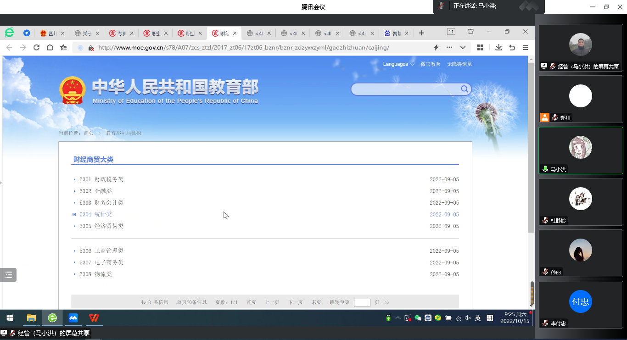Show hidden system tray icons
Screen dimensions: 627x340
coord(397,318)
